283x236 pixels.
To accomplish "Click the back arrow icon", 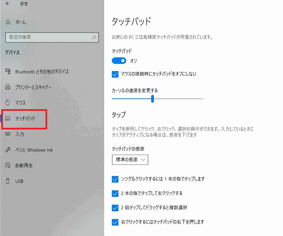I will 8,4.
